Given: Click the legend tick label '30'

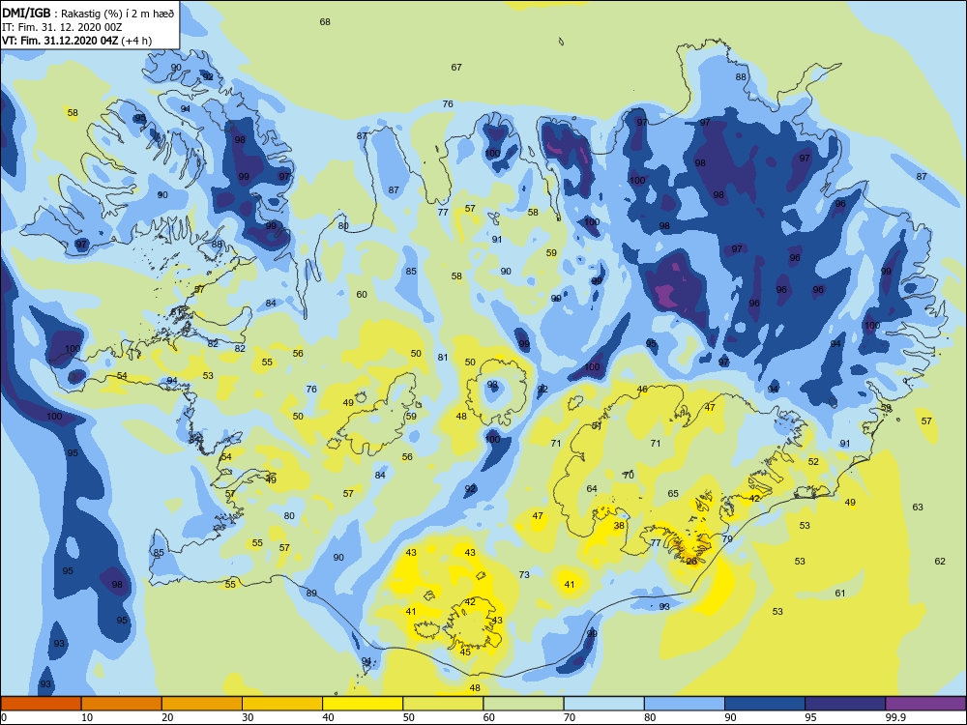Looking at the screenshot, I should click(248, 717).
